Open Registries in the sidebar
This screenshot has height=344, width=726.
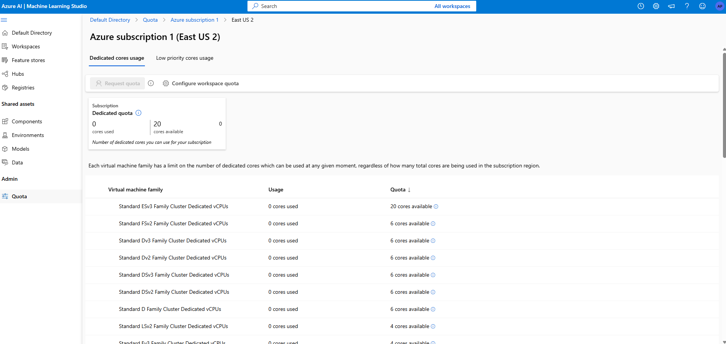click(23, 88)
